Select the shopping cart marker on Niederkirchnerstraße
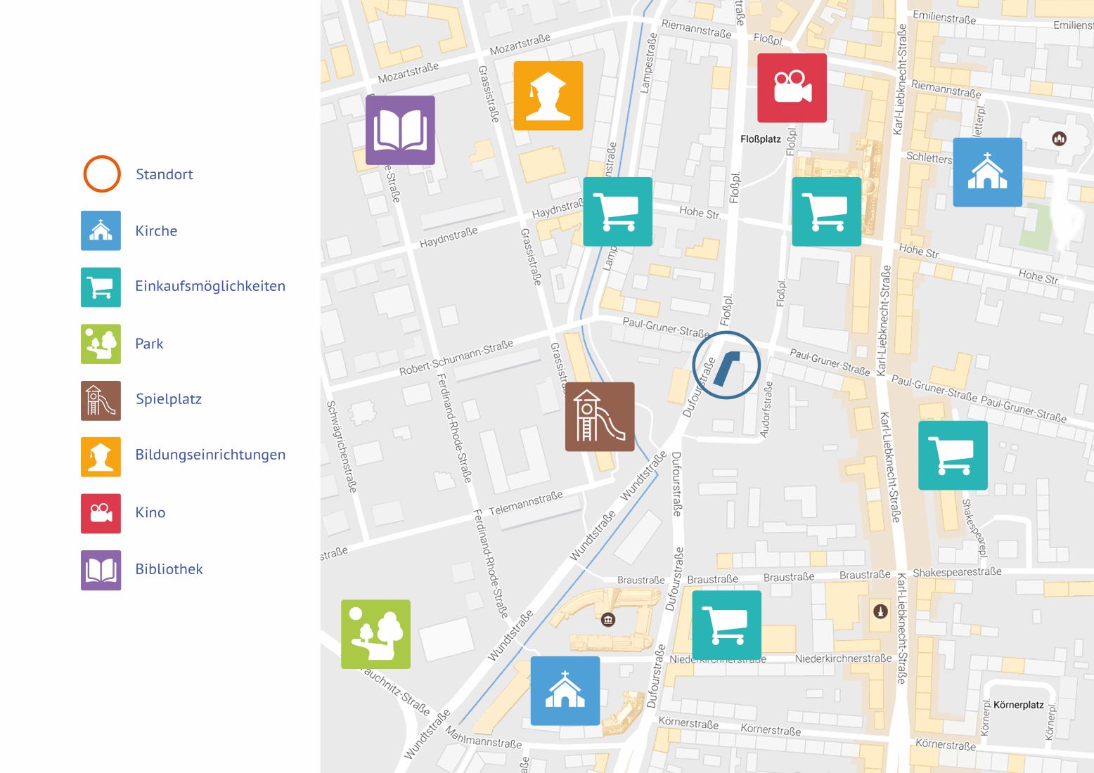Viewport: 1094px width, 773px height. [726, 625]
